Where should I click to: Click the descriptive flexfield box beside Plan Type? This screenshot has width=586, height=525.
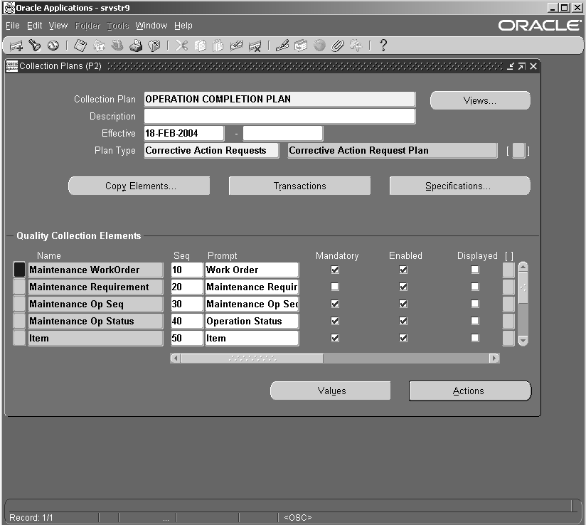(x=518, y=151)
